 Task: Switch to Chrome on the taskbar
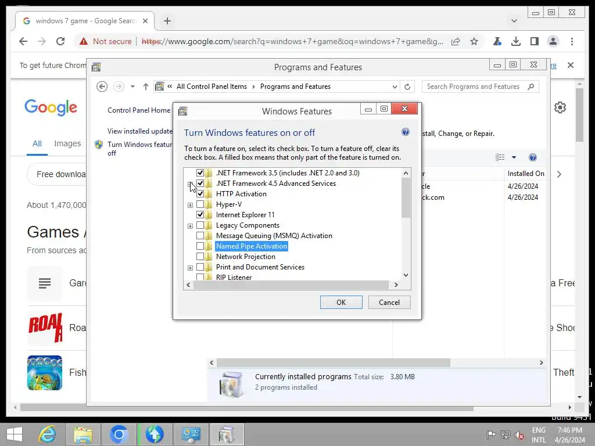(x=119, y=434)
